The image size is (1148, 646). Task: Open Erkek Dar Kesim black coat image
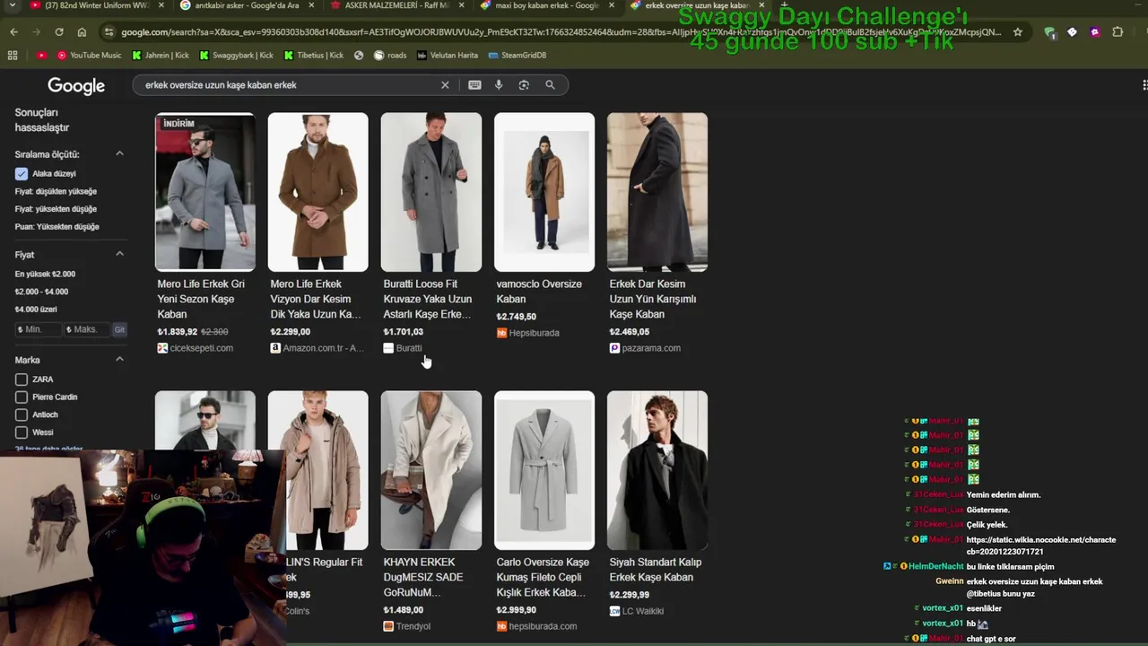tap(657, 192)
